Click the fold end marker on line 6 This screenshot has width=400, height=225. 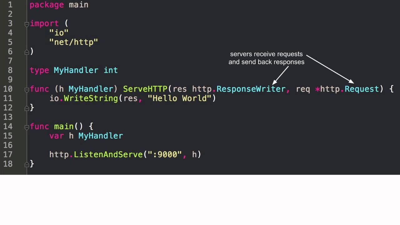[27, 52]
